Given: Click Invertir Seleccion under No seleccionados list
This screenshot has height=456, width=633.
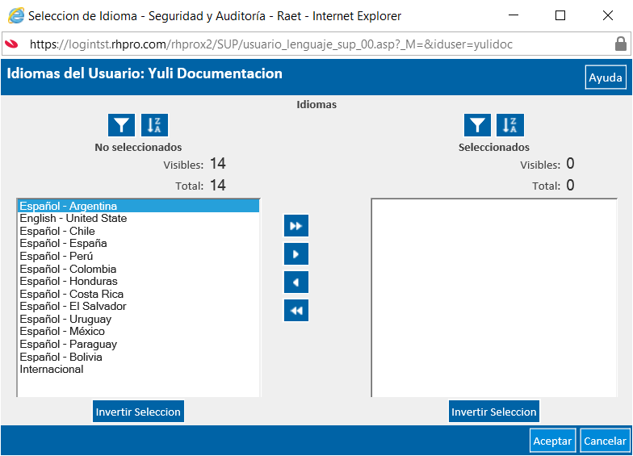Looking at the screenshot, I should click(x=138, y=412).
